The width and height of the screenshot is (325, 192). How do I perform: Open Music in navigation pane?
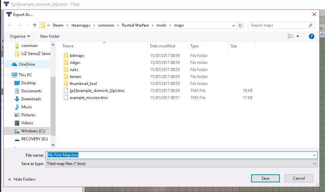coord(26,107)
